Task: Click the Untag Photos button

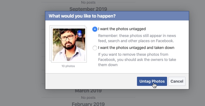Action: pos(152,81)
